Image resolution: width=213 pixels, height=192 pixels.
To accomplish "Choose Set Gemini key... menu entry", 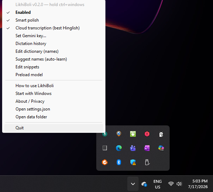I will pyautogui.click(x=54, y=36).
